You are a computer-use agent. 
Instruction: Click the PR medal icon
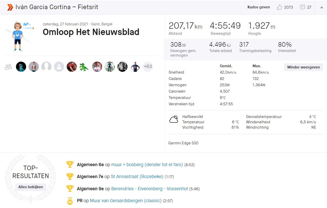(x=70, y=201)
